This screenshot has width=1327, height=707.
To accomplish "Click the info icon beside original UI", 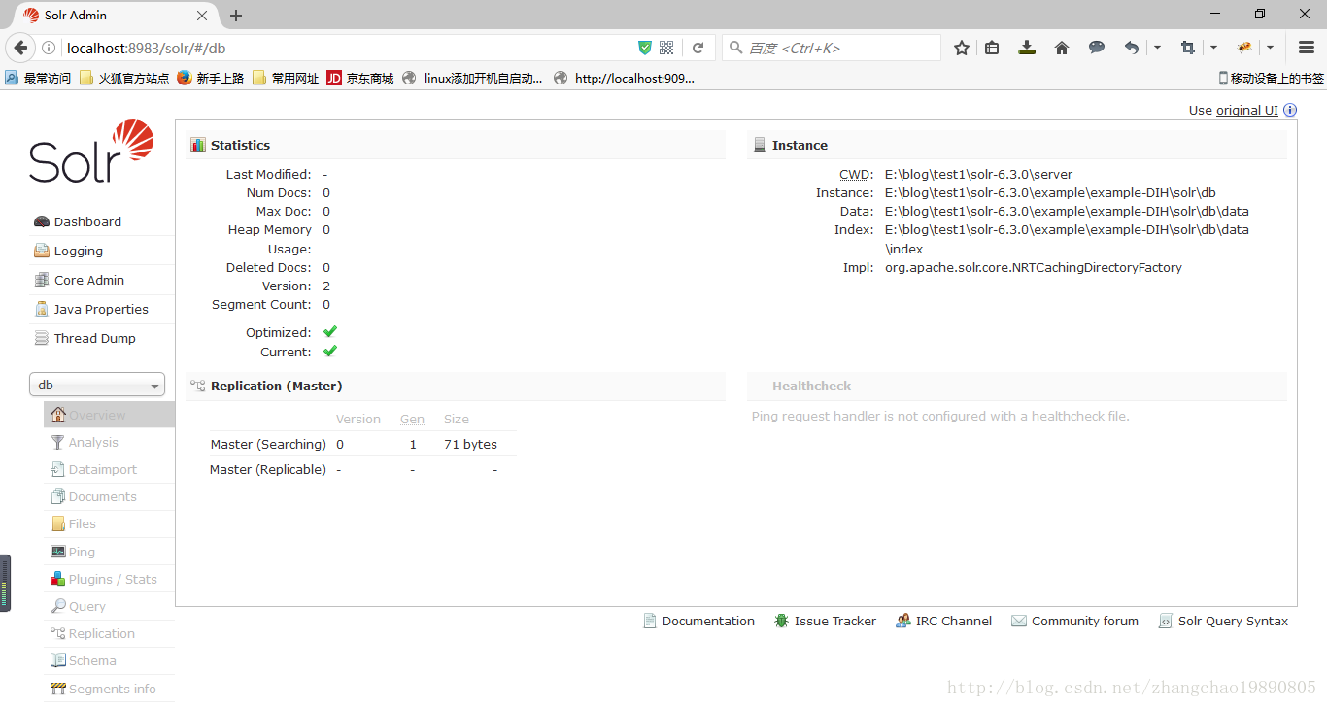I will 1290,110.
